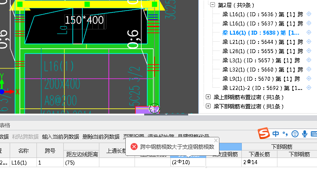
Task: Click 删除当前列数据 toolbar button
Action: coord(101,137)
